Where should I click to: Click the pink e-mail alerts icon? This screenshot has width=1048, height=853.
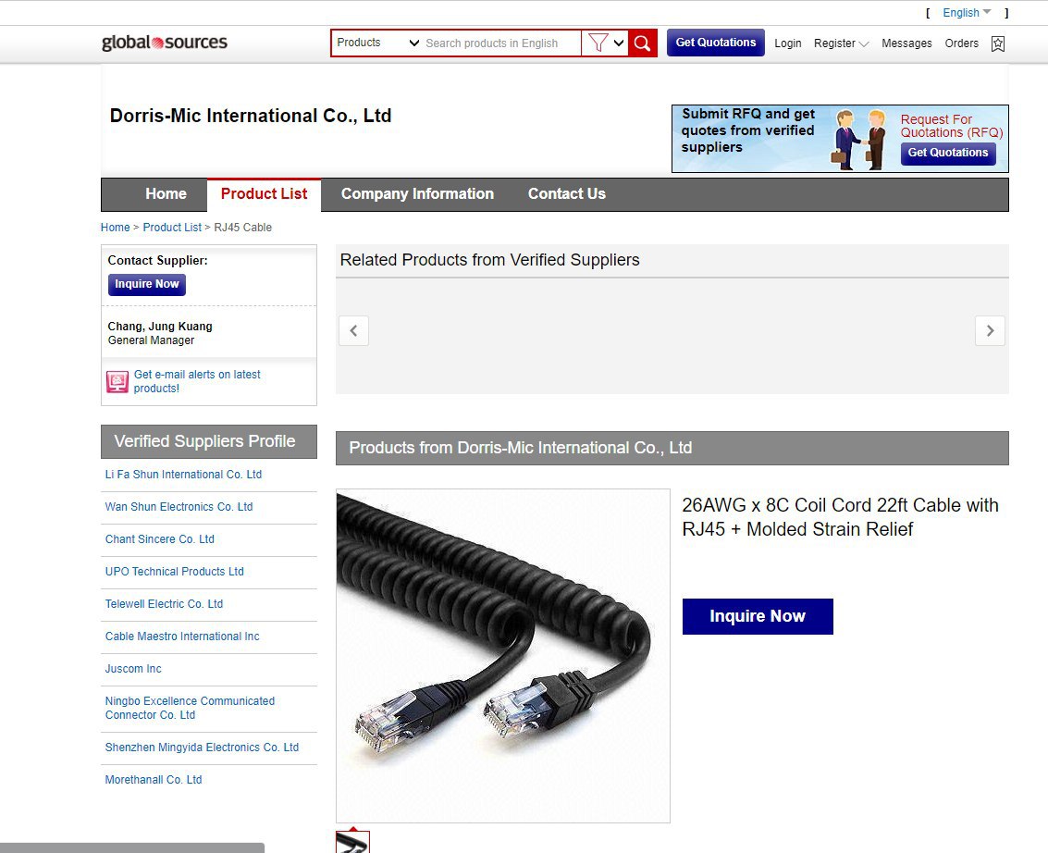117,382
